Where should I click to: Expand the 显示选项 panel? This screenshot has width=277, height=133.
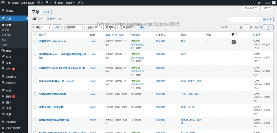[251, 8]
